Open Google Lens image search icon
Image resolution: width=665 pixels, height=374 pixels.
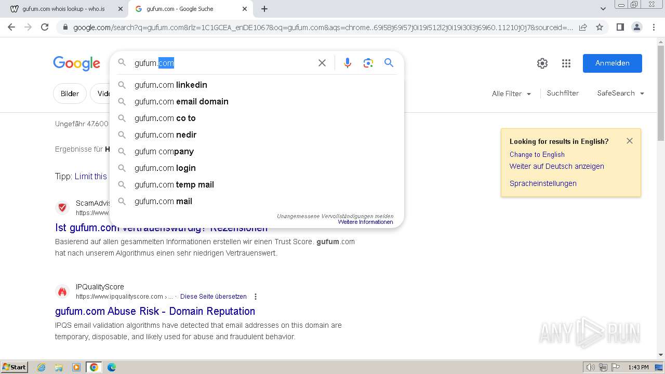(x=368, y=63)
